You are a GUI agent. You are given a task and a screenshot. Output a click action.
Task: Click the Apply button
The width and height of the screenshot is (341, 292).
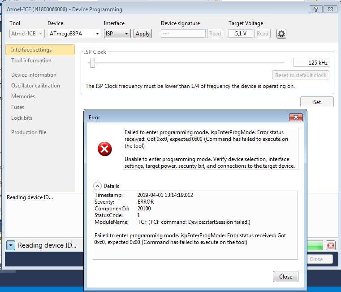(x=142, y=34)
